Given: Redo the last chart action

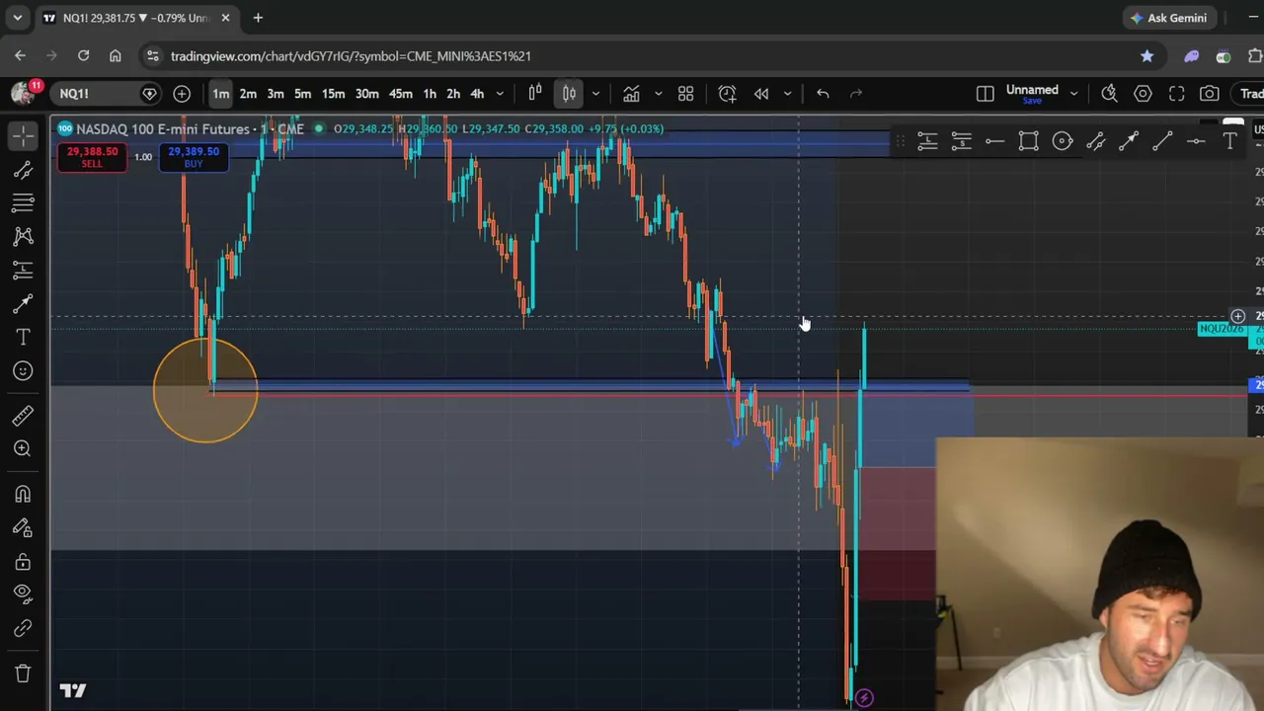Looking at the screenshot, I should click(x=856, y=94).
